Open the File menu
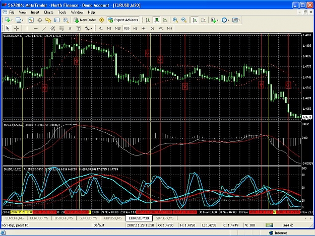 12,12
